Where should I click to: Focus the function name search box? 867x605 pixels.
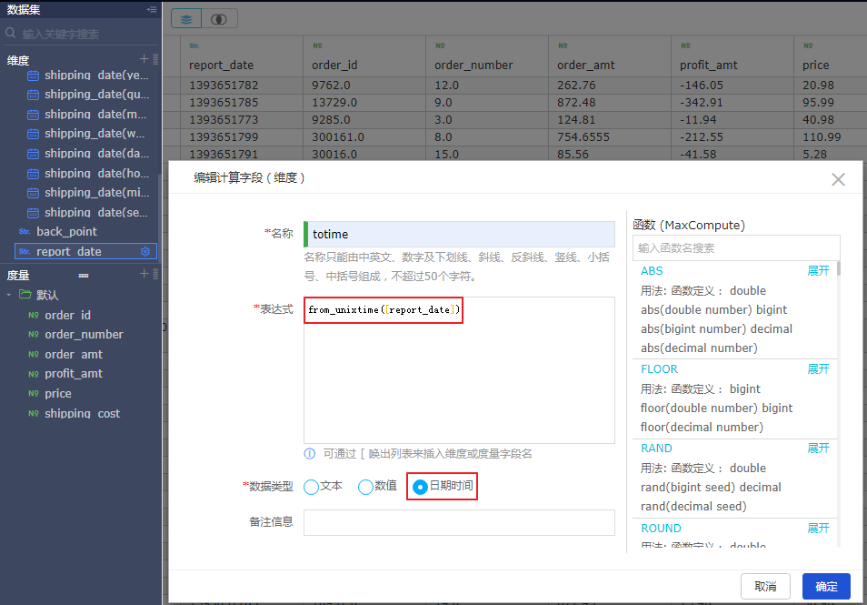[x=736, y=248]
